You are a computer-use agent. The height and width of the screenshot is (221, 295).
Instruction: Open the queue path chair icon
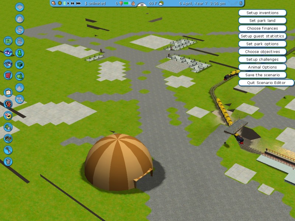click(20, 42)
